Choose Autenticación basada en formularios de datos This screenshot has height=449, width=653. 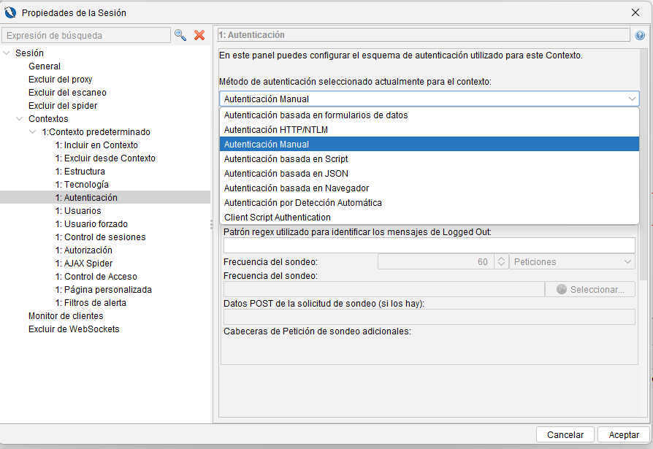click(316, 115)
